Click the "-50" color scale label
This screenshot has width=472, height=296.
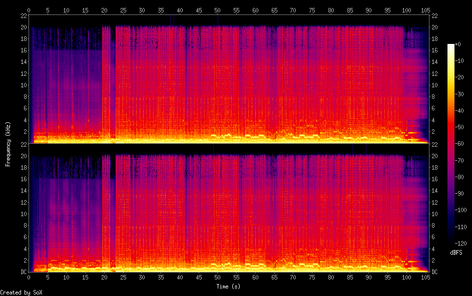coord(459,127)
